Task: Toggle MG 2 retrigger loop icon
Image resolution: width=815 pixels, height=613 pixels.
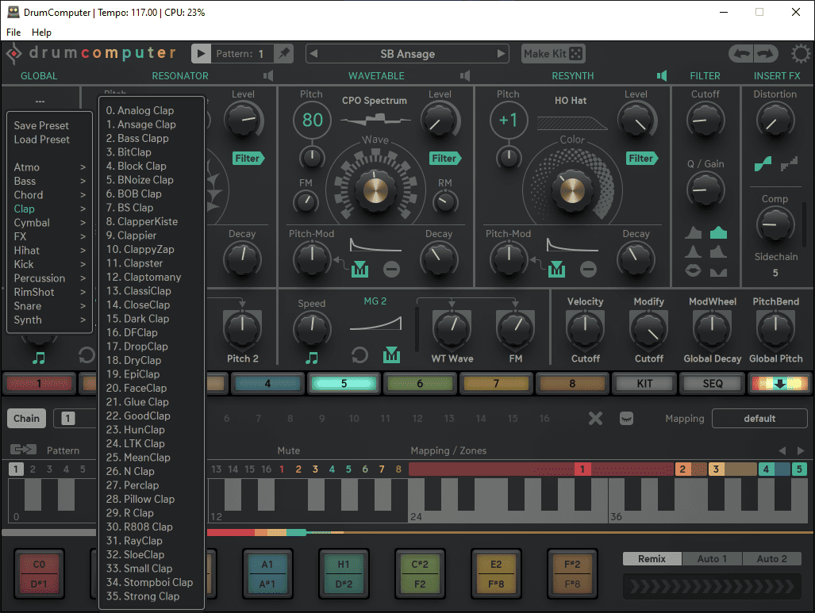Action: click(x=359, y=355)
